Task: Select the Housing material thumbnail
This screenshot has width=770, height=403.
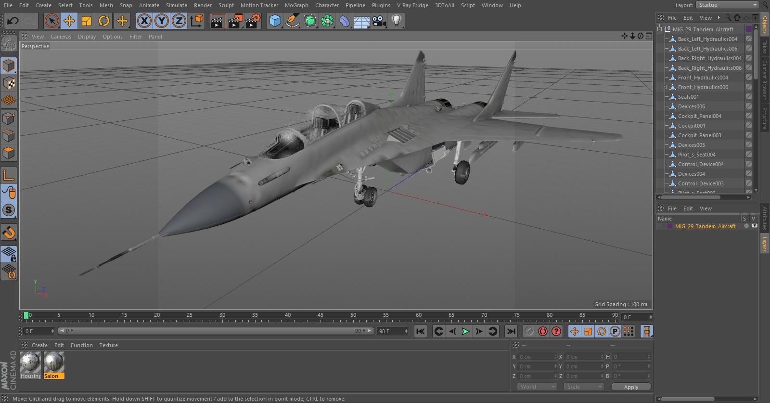Action: click(x=30, y=365)
